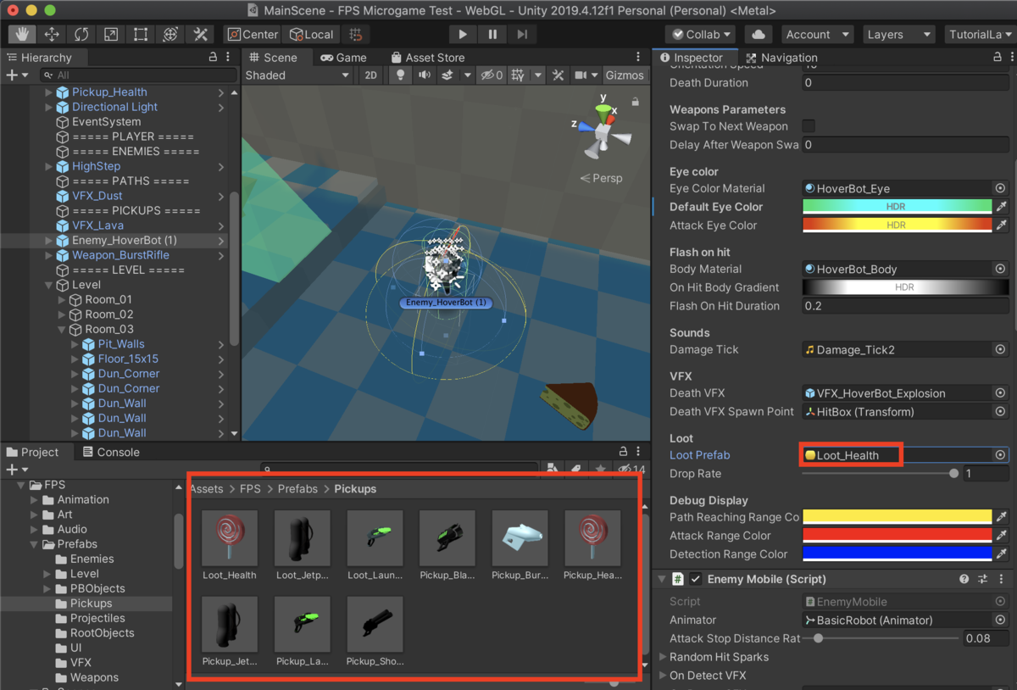
Task: Click the Prefabs breadcrumb link
Action: click(x=297, y=489)
